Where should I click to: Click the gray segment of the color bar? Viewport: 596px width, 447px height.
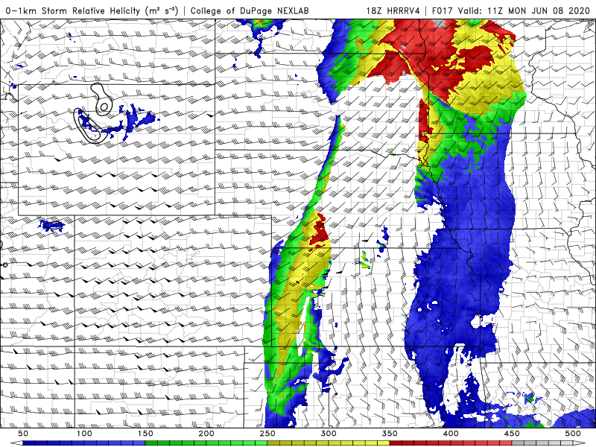tap(542, 443)
